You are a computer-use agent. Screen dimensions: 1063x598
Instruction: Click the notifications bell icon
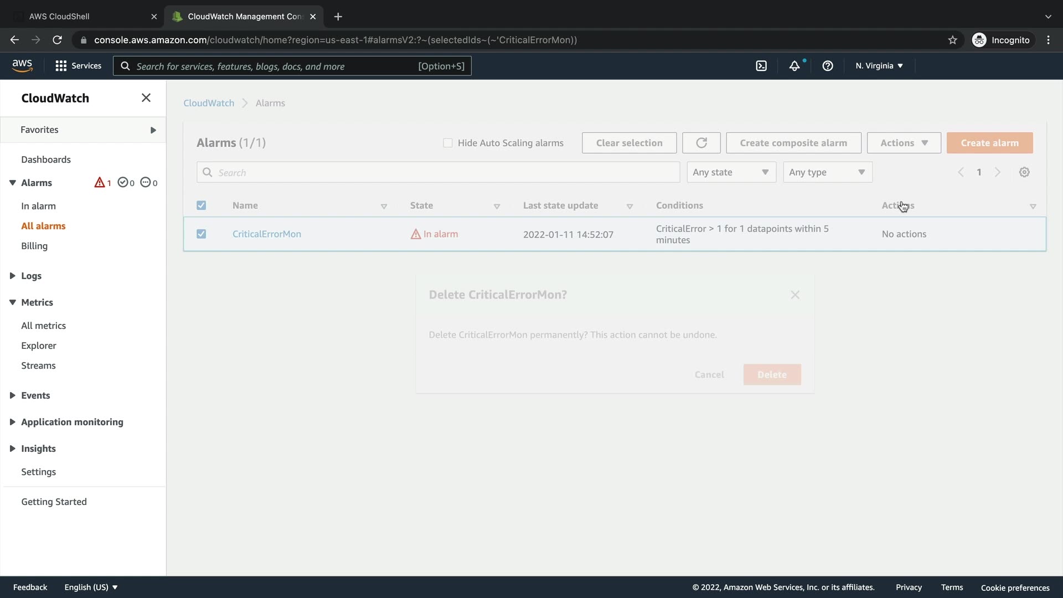pos(794,66)
